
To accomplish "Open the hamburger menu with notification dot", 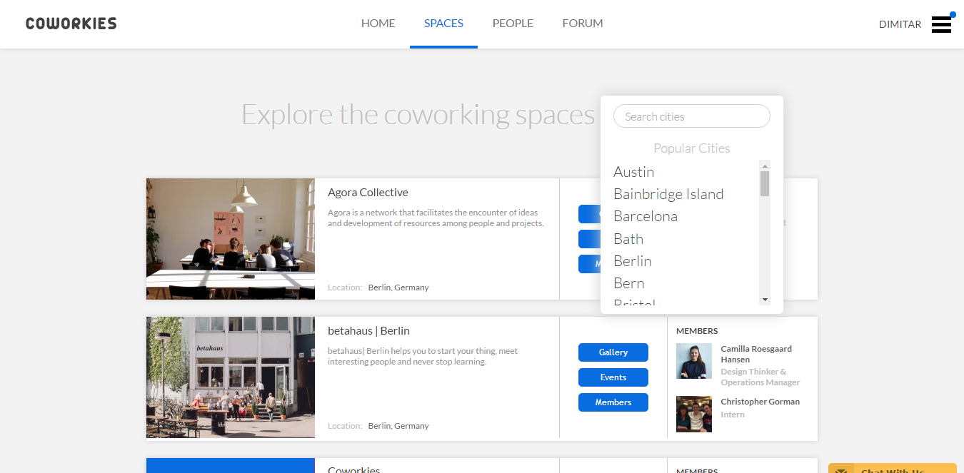I will tap(941, 24).
